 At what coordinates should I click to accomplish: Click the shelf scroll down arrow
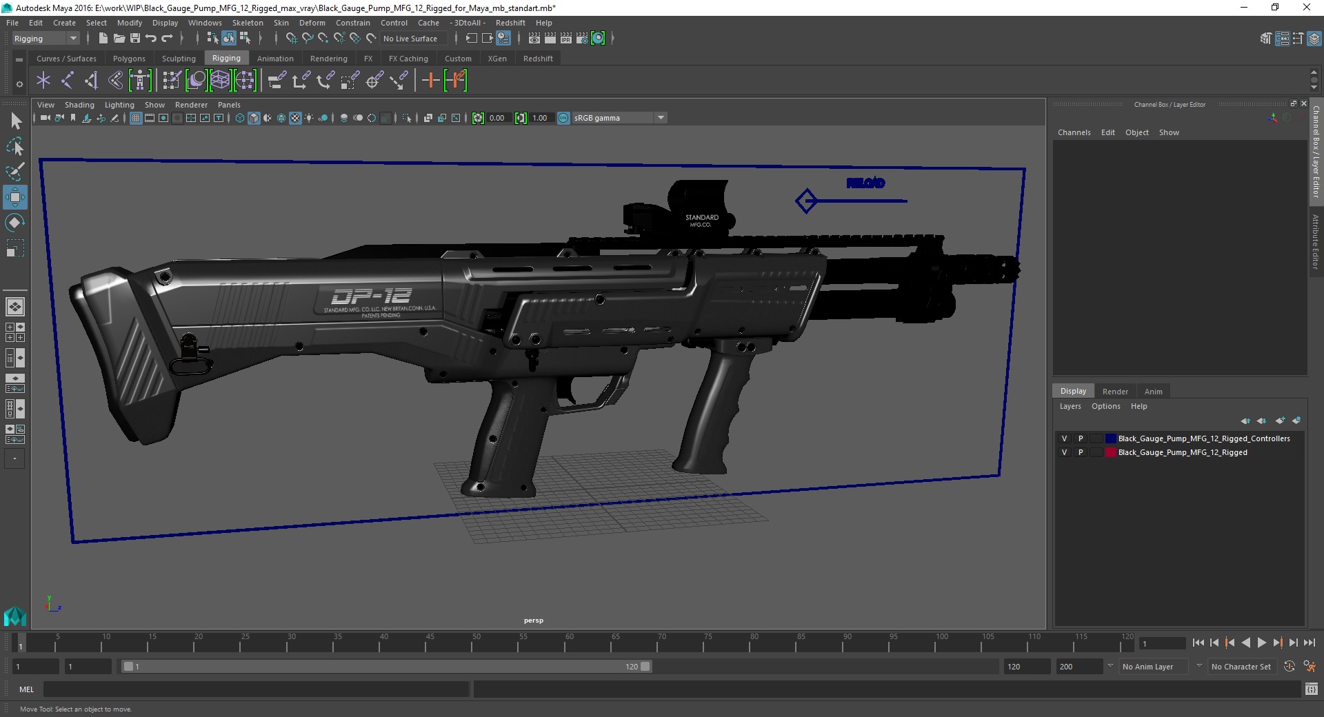click(1314, 88)
